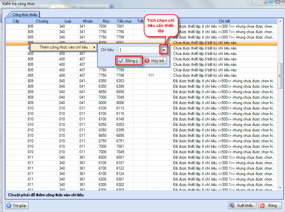285x212 pixels.
Task: Click the blue help icon on Trợ giúp
Action: click(9, 206)
